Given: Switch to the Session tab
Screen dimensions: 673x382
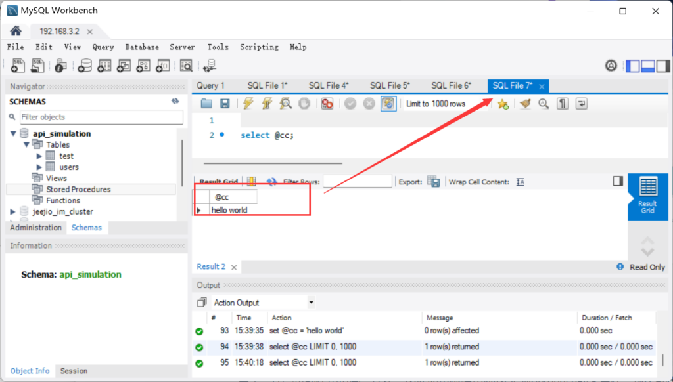Looking at the screenshot, I should click(74, 371).
